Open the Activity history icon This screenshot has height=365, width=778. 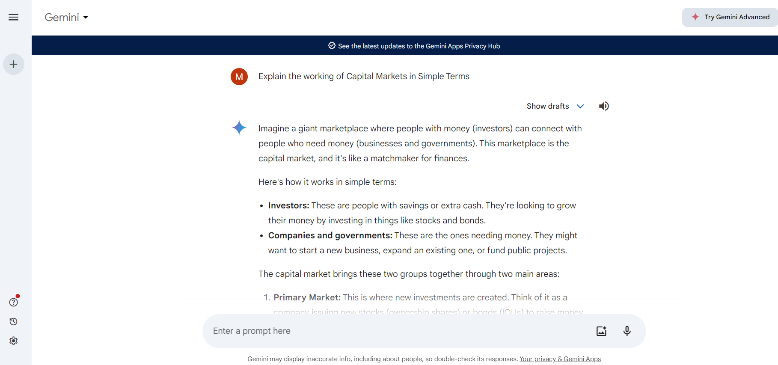coord(14,321)
